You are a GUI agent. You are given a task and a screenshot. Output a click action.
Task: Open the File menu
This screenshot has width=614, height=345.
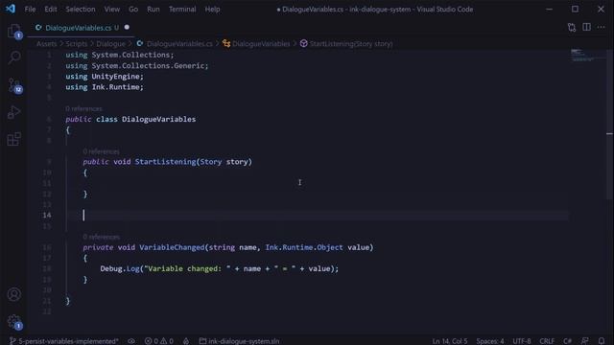30,9
